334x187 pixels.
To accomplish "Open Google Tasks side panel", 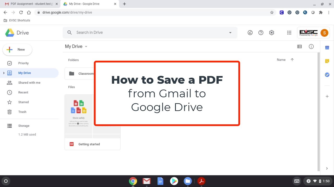I will point(327,75).
